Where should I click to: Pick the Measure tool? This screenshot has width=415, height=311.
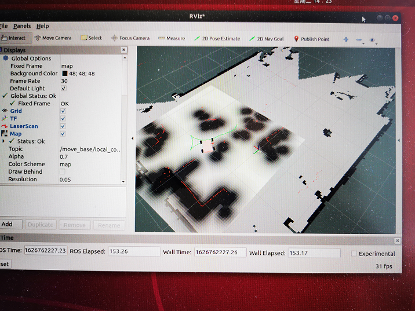click(172, 39)
